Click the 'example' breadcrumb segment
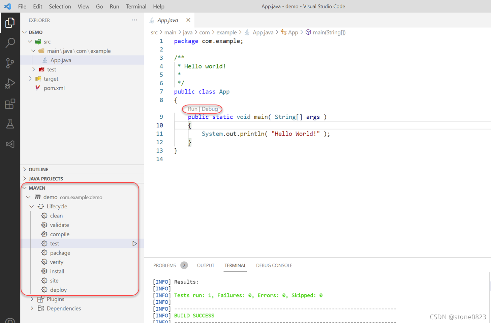491x323 pixels. coord(226,32)
